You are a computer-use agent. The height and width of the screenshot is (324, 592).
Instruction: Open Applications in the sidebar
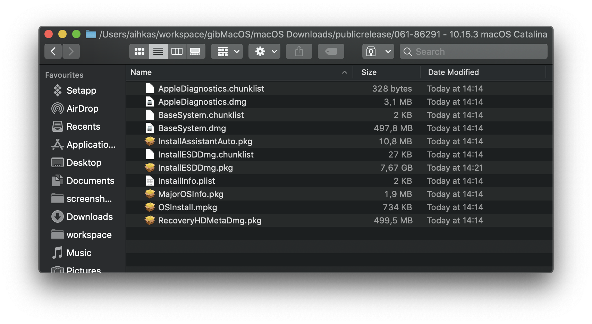tap(83, 145)
